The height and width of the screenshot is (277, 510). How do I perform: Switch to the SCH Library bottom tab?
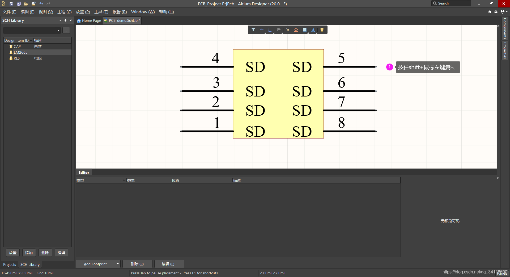pos(30,265)
